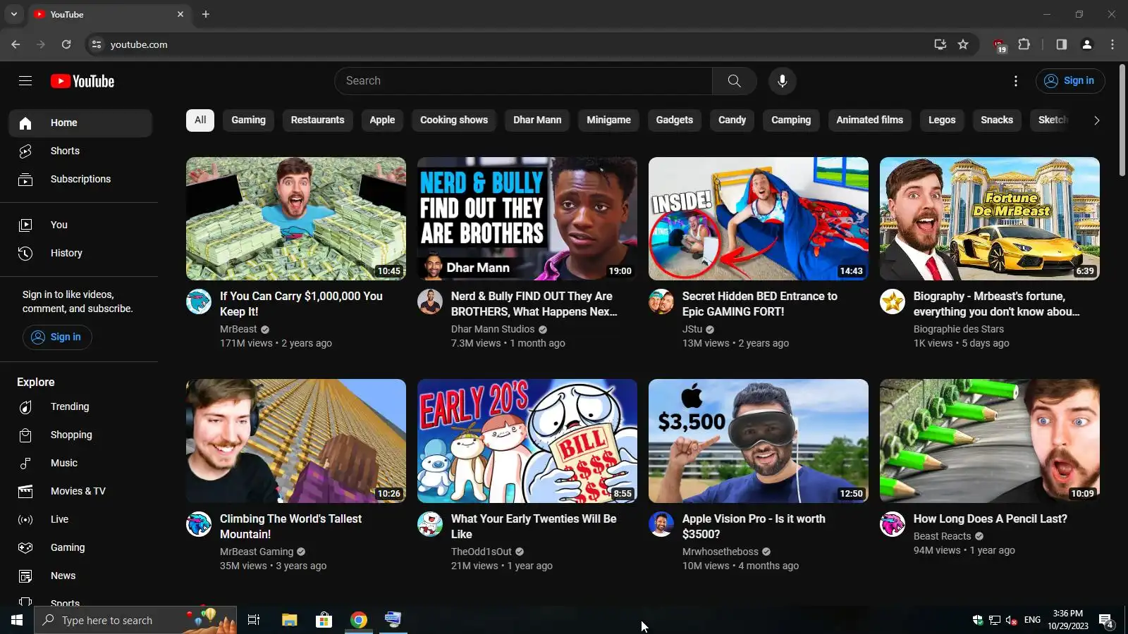The height and width of the screenshot is (634, 1128).
Task: Show more filter chips with the right arrow
Action: pos(1096,120)
